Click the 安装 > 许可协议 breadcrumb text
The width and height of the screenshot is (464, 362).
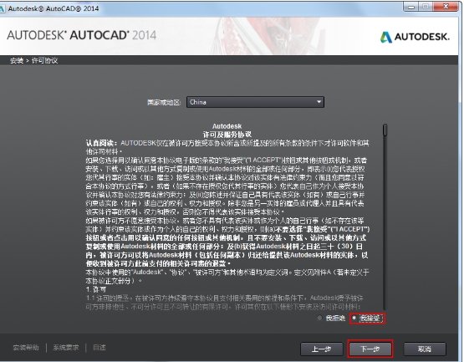(x=34, y=61)
